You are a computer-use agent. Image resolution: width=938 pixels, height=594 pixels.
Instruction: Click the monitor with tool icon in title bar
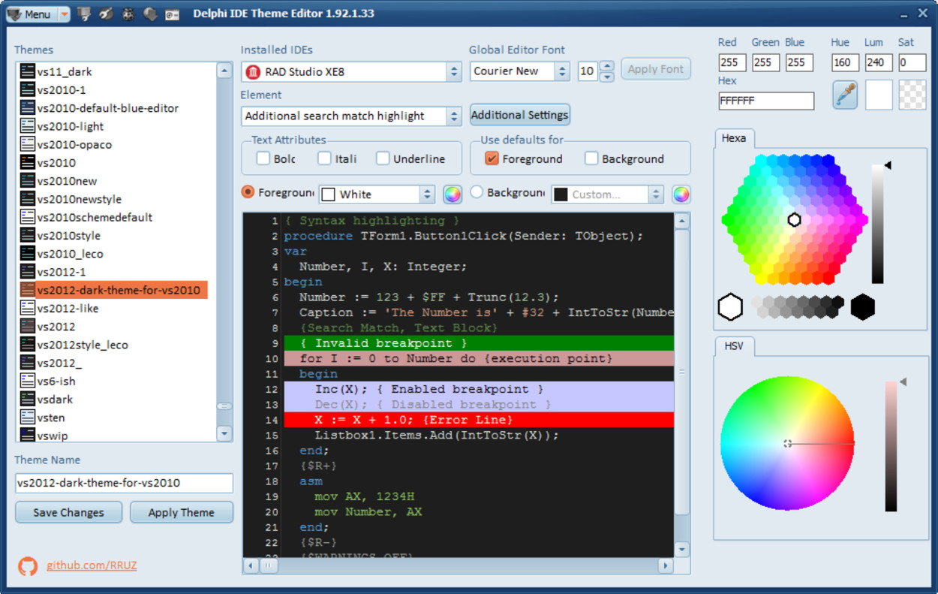tap(85, 14)
